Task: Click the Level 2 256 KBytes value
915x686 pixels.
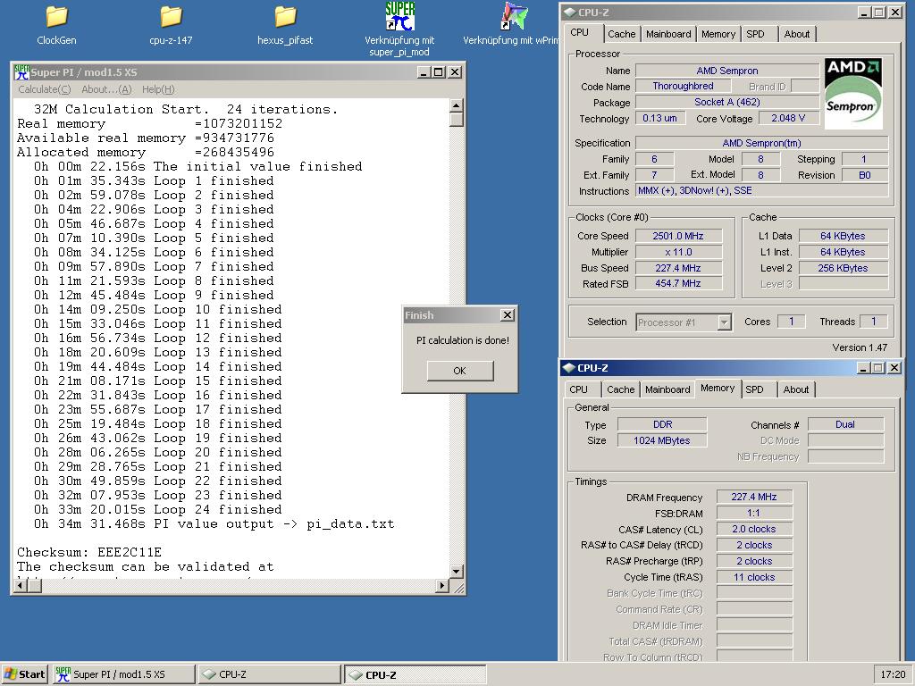Action: pyautogui.click(x=844, y=268)
